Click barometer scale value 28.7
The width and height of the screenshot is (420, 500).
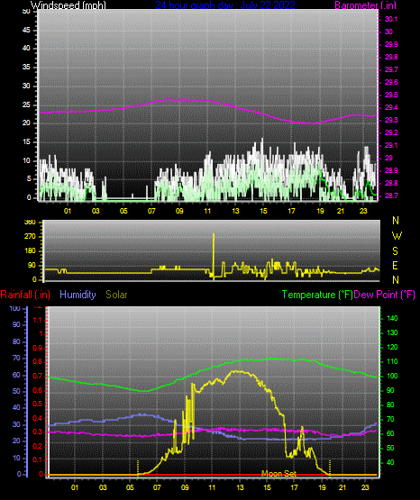[x=391, y=195]
